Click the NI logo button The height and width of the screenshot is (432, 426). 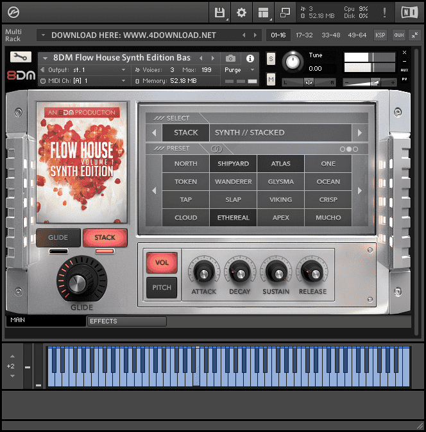click(409, 12)
